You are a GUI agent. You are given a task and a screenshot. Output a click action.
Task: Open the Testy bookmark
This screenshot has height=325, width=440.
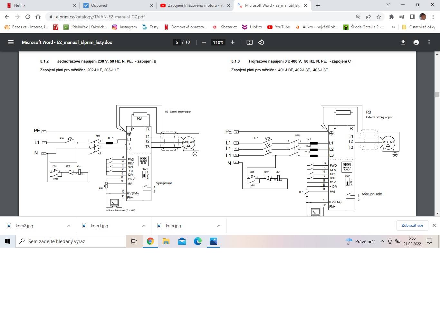coord(150,27)
